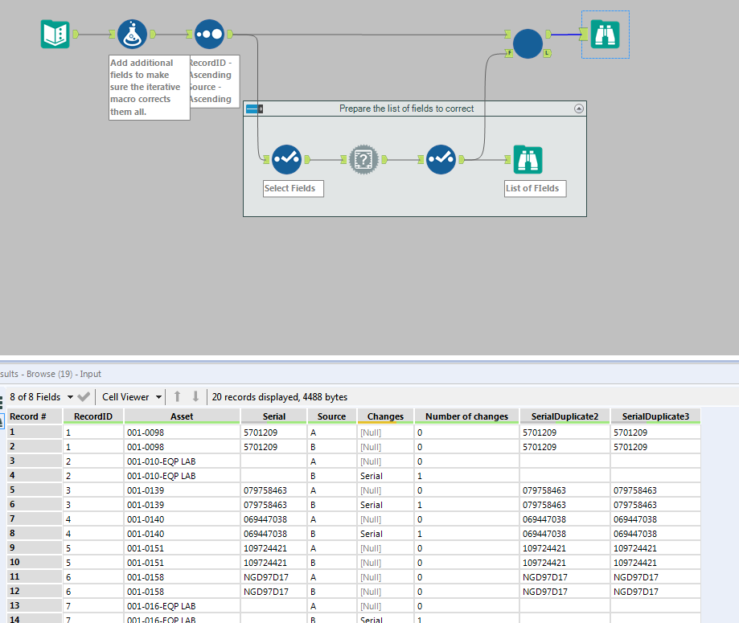The image size is (739, 623).
Task: Click the Formula flask tool
Action: click(x=132, y=34)
